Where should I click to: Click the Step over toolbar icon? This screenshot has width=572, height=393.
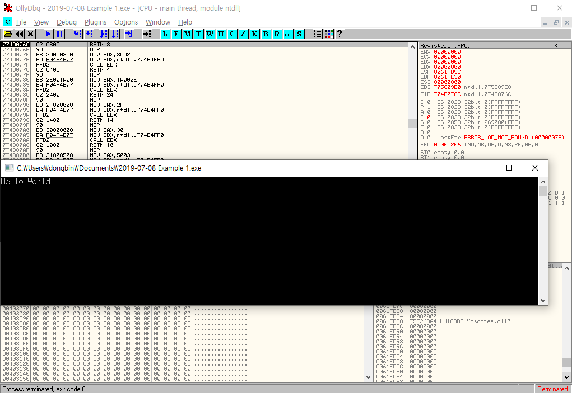[89, 34]
